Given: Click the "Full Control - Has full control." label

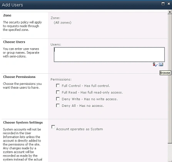Looking at the screenshot, I should coord(86,86).
